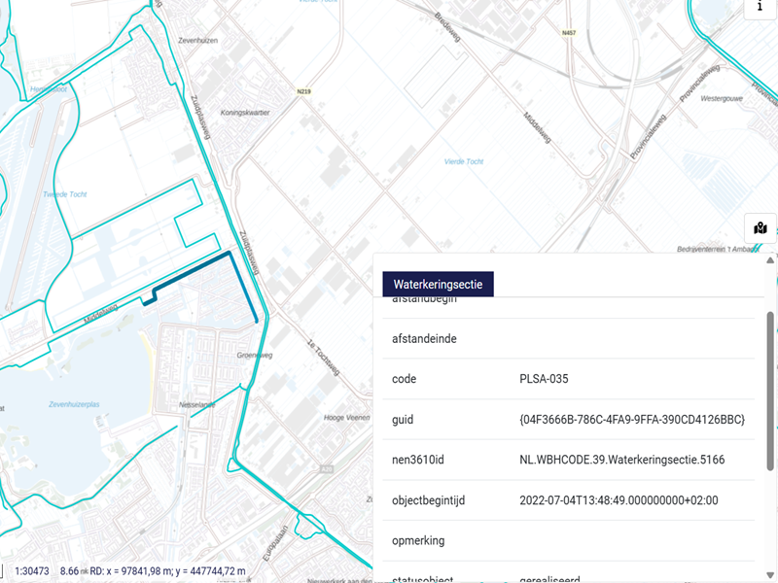Click the N457 road label
Viewport: 778px width, 583px height.
click(569, 33)
